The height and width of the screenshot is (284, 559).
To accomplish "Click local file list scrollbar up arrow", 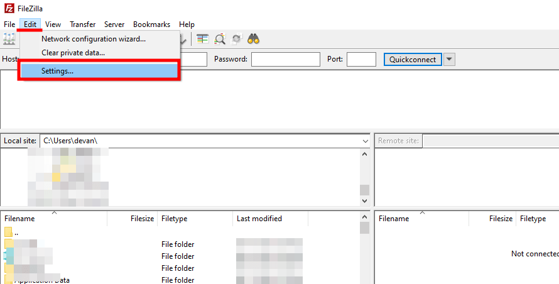I will pos(364,217).
